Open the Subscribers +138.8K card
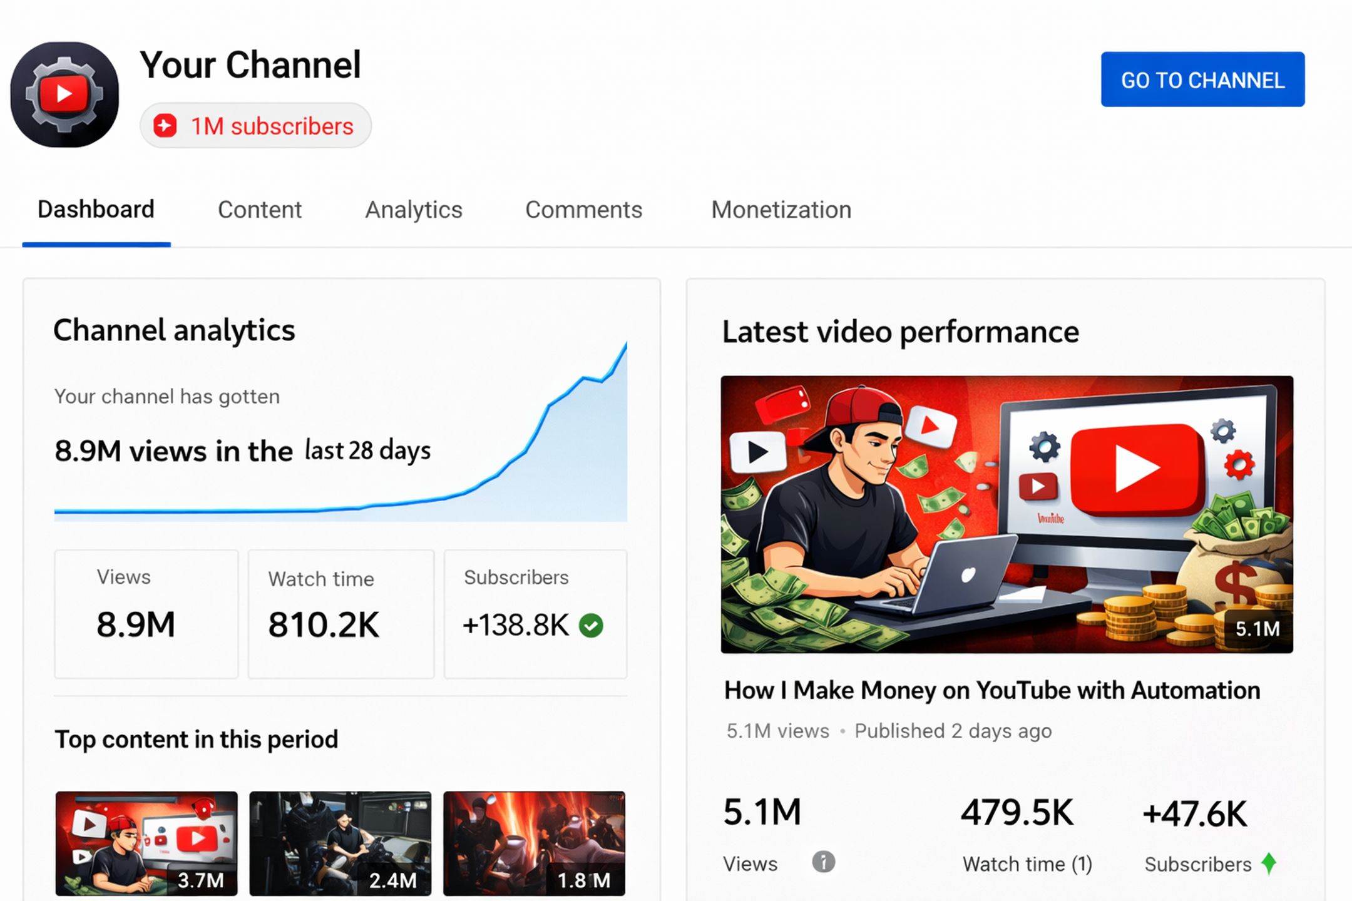This screenshot has width=1352, height=901. pyautogui.click(x=535, y=614)
